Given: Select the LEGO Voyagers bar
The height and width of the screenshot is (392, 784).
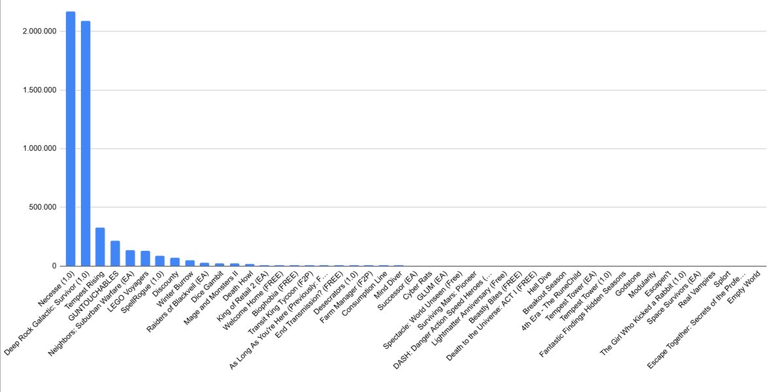Looking at the screenshot, I should tap(145, 259).
